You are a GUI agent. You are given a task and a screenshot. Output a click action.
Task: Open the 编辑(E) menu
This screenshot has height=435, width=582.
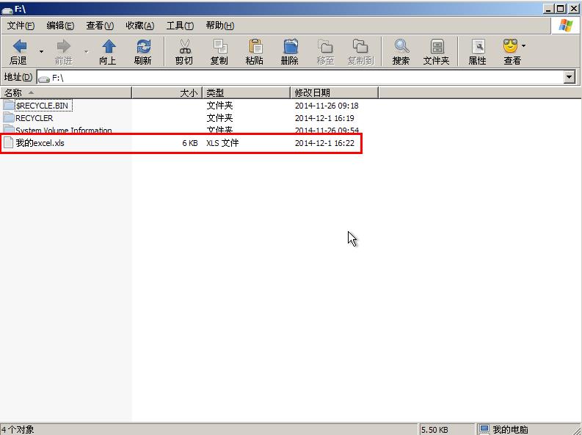[x=60, y=26]
